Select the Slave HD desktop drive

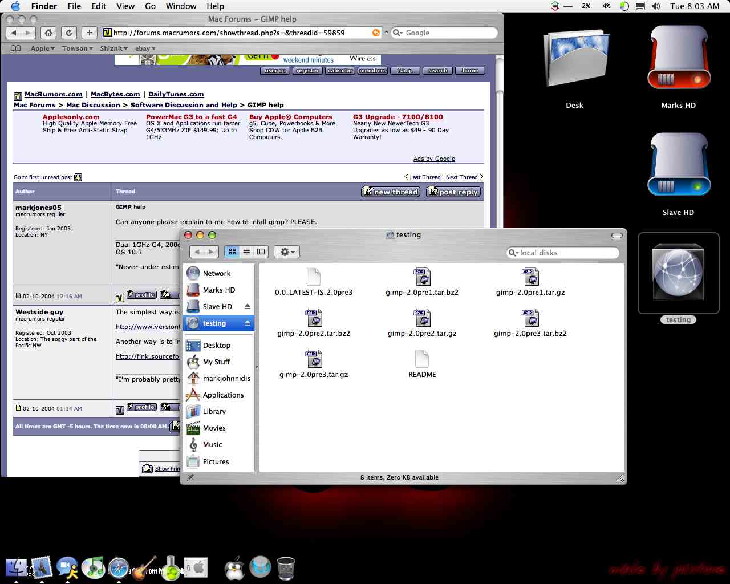coord(679,165)
